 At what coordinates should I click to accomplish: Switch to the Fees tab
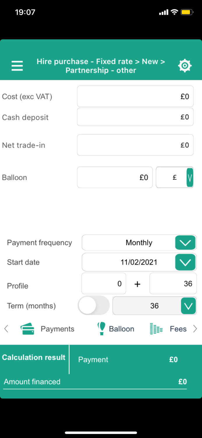pyautogui.click(x=178, y=329)
